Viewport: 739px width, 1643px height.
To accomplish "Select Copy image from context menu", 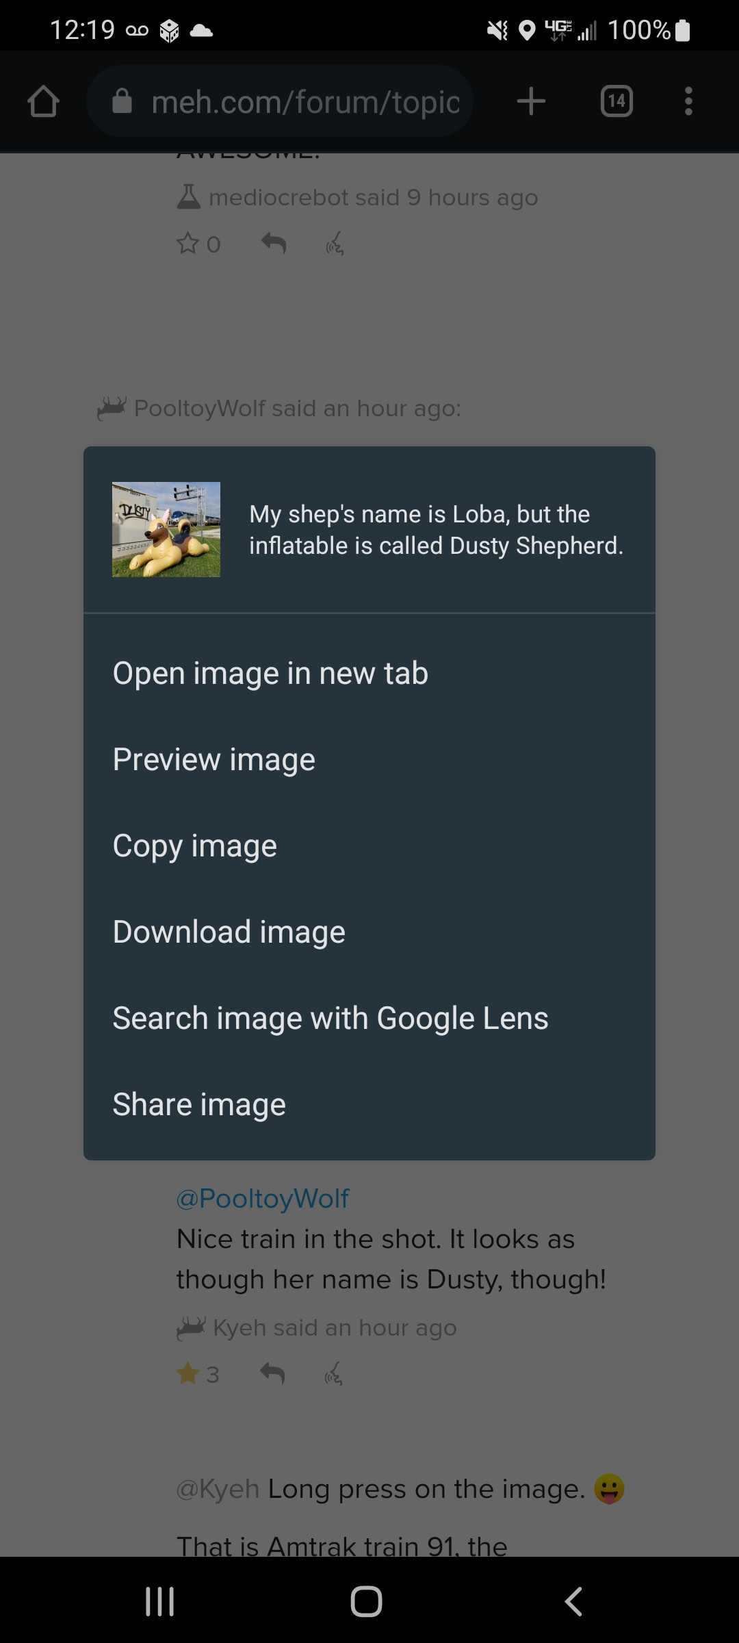I will click(195, 846).
